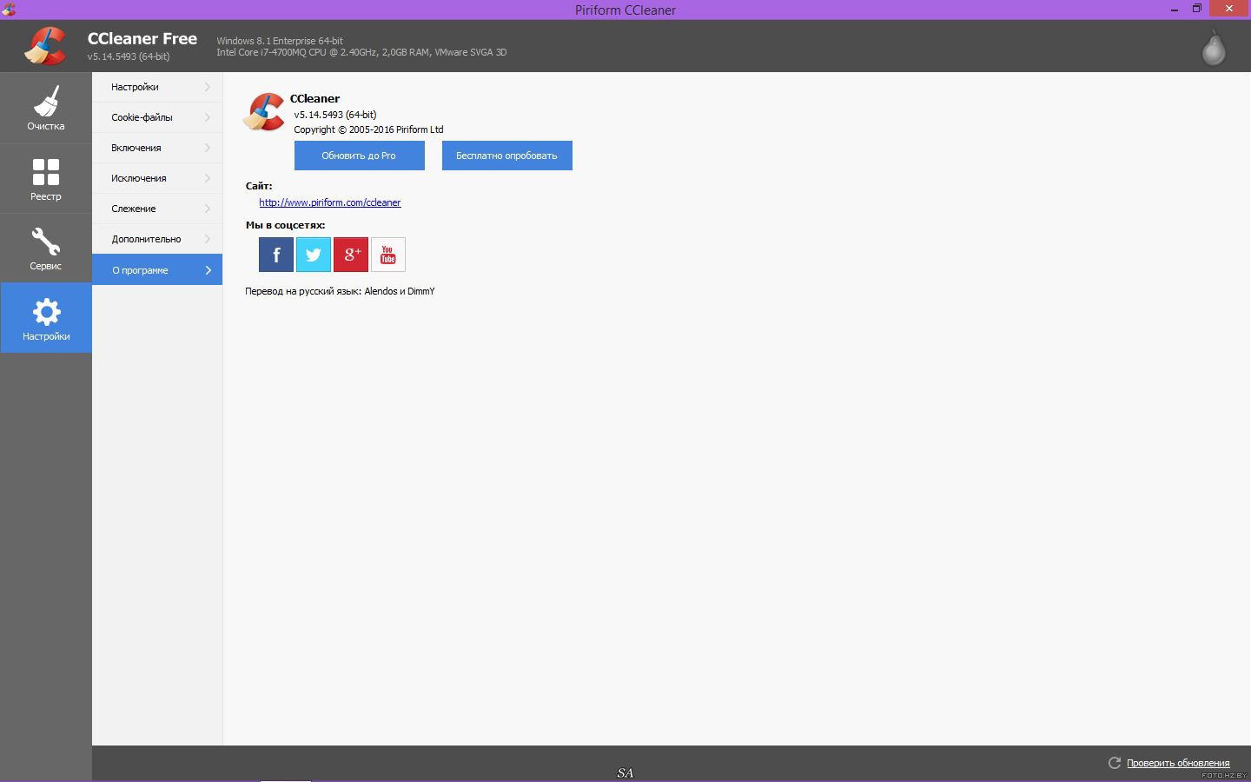Click the v5.14.5493 version text in header
This screenshot has width=1251, height=782.
tap(129, 56)
